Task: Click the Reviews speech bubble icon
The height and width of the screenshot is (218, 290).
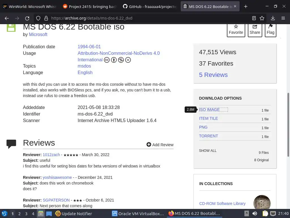Action: (x=11, y=144)
